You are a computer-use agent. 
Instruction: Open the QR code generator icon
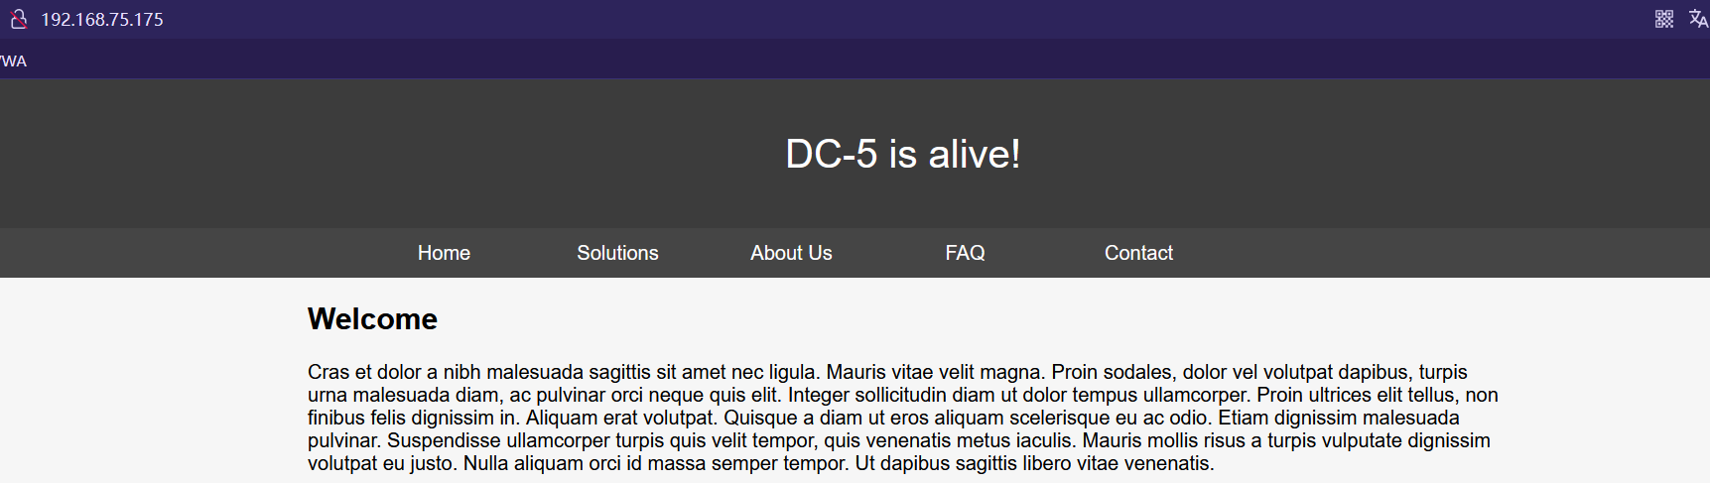coord(1664,19)
